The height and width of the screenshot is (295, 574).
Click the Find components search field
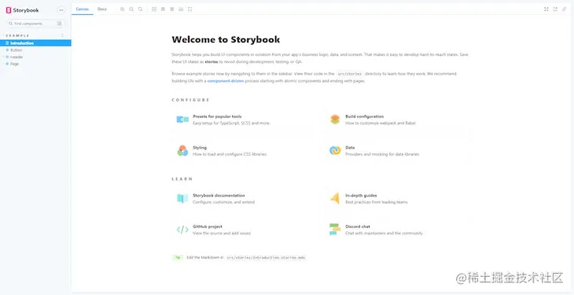pyautogui.click(x=35, y=24)
